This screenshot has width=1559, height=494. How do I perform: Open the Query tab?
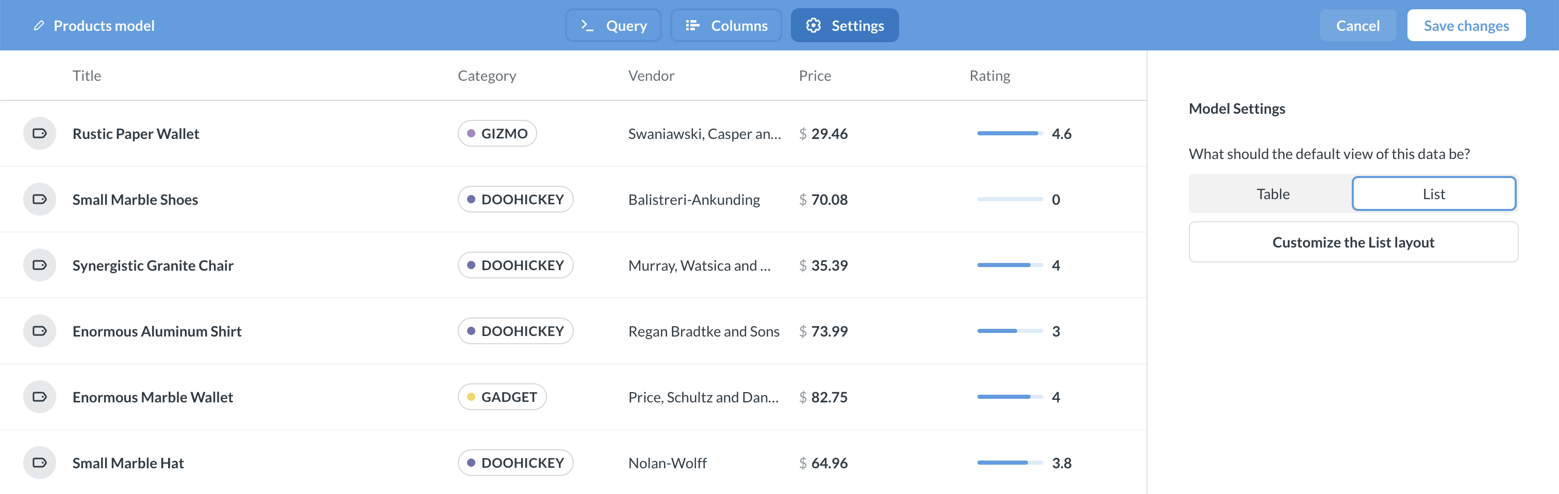point(613,25)
